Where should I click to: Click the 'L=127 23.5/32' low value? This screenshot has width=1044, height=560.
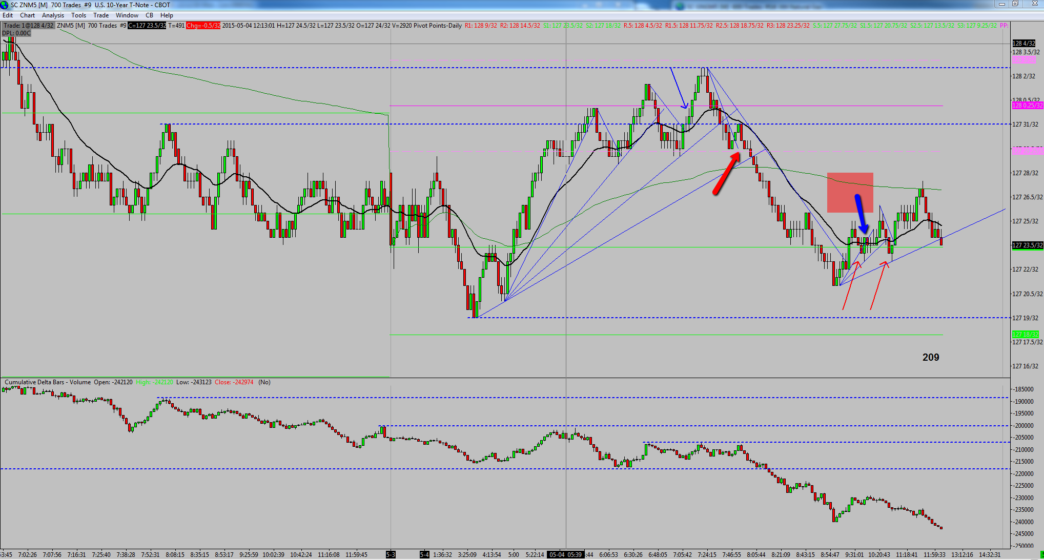click(x=336, y=26)
